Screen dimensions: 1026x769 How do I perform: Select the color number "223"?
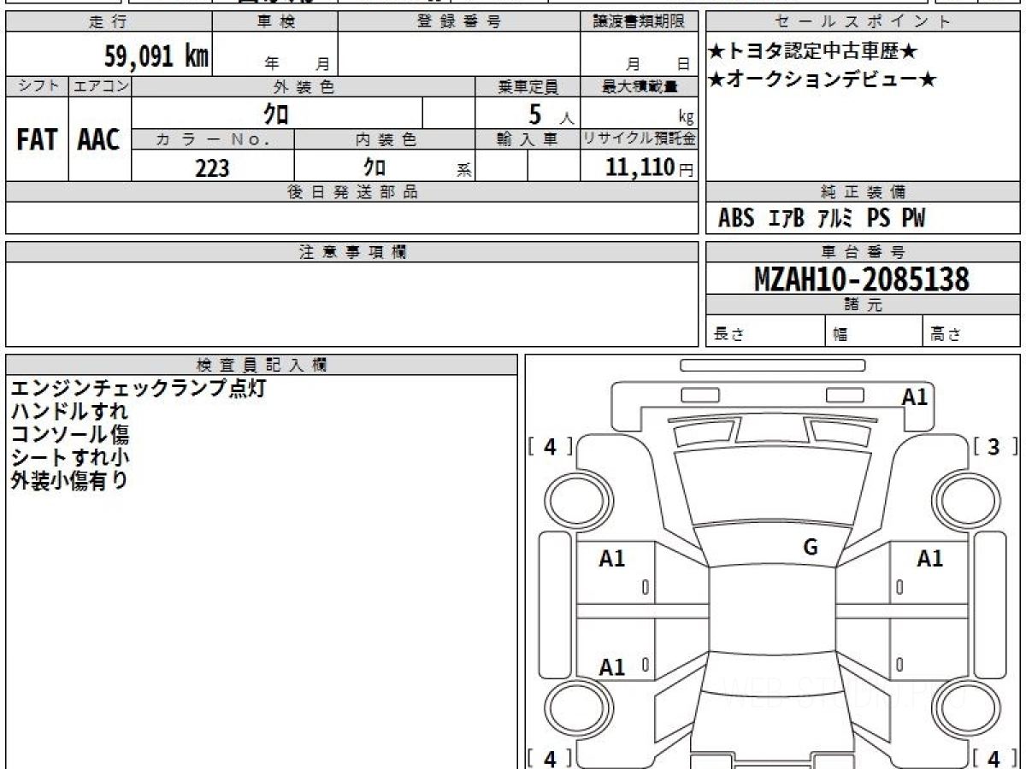[212, 167]
